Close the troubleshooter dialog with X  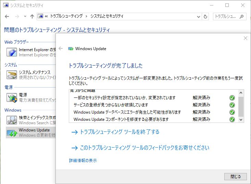246,38
